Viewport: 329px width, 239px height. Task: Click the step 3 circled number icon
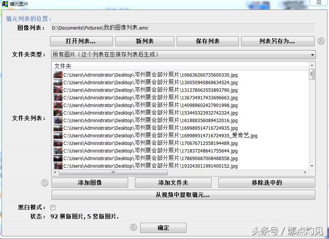pos(133,227)
